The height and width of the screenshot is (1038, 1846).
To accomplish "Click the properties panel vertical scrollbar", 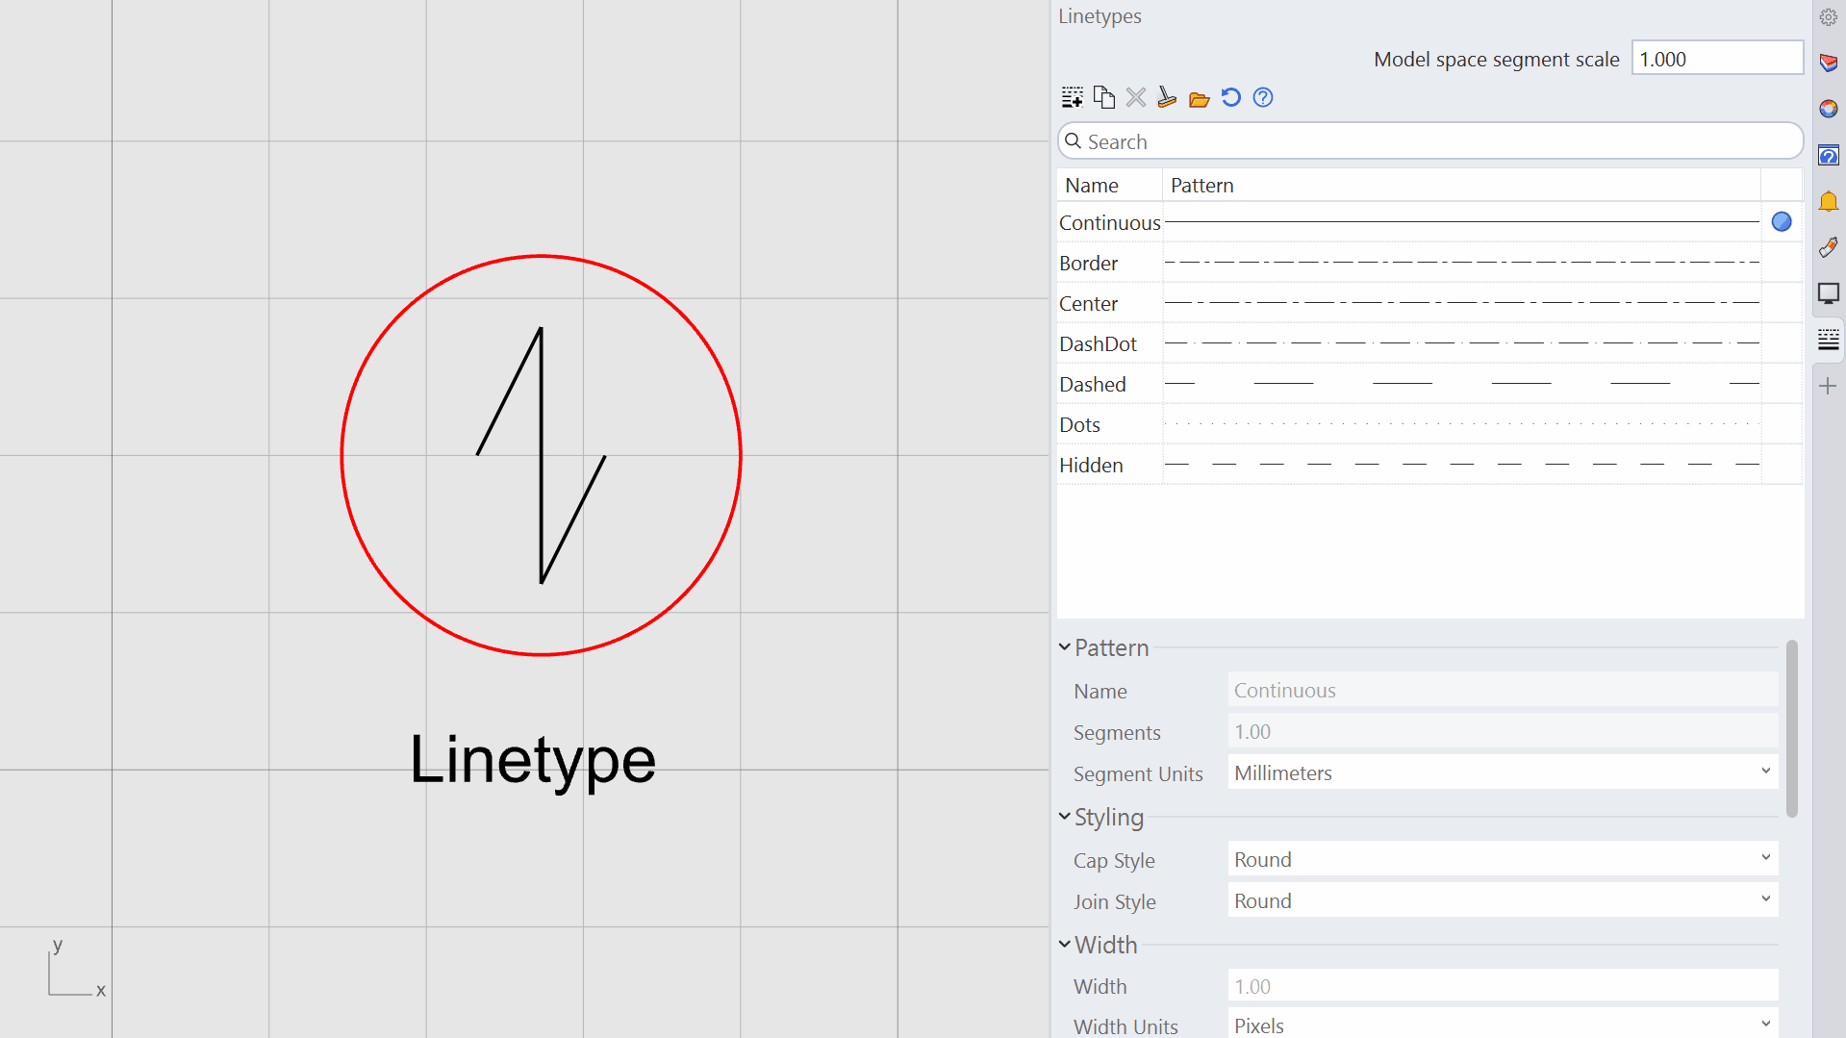I will (x=1791, y=728).
